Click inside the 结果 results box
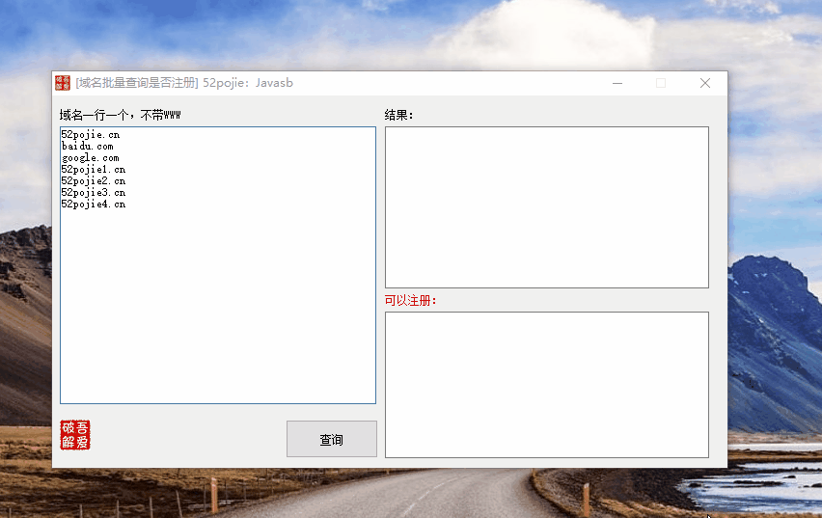The height and width of the screenshot is (518, 822). pyautogui.click(x=547, y=207)
